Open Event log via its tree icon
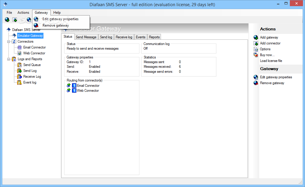This screenshot has height=187, width=305. point(20,82)
